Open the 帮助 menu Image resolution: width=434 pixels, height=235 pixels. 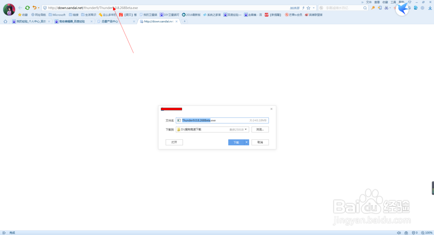coord(401,2)
